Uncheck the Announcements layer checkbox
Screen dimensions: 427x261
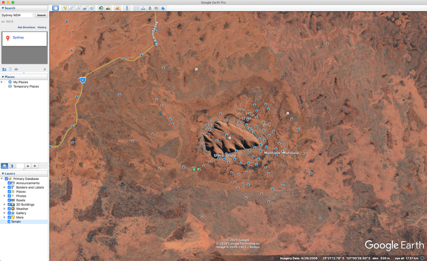tap(9, 183)
